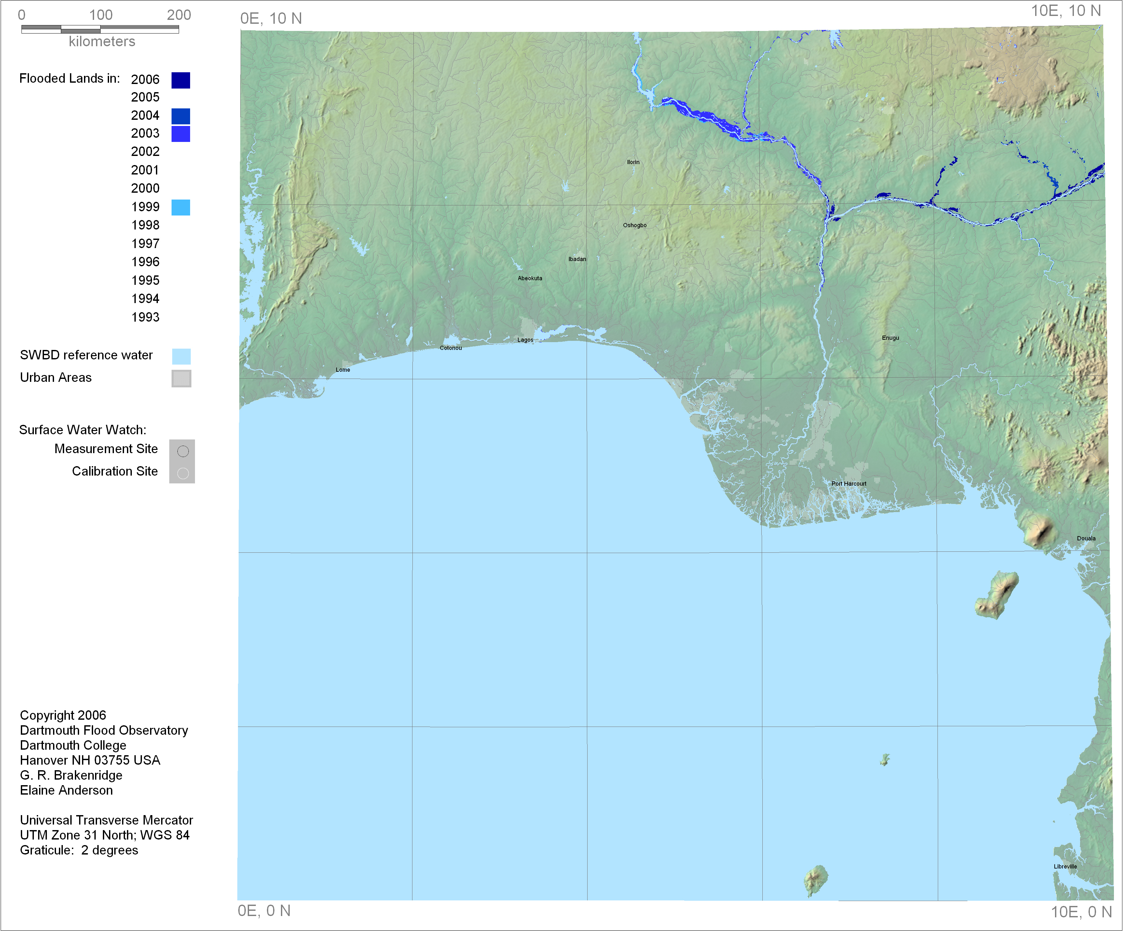Click the Douala city label
This screenshot has width=1125, height=931.
(1086, 538)
